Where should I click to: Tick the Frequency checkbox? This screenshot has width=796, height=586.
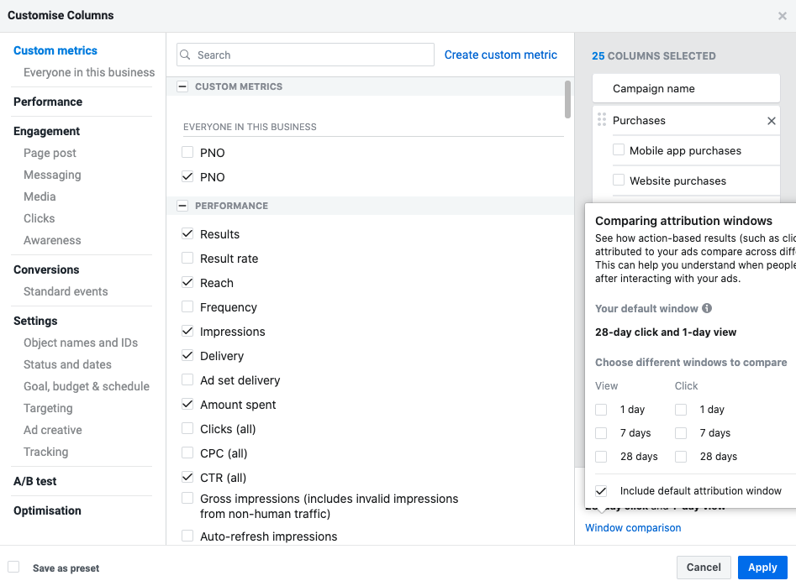pos(187,307)
